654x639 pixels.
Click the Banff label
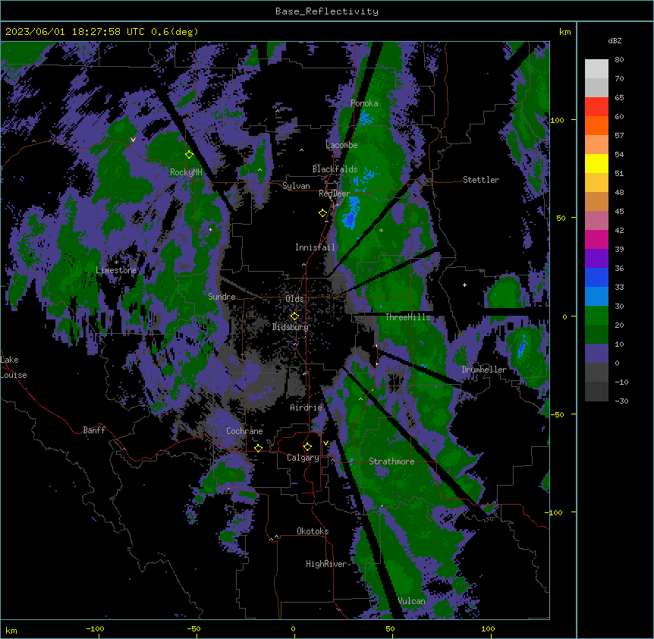click(94, 430)
